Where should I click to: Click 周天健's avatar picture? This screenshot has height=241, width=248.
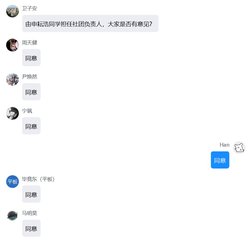point(12,45)
